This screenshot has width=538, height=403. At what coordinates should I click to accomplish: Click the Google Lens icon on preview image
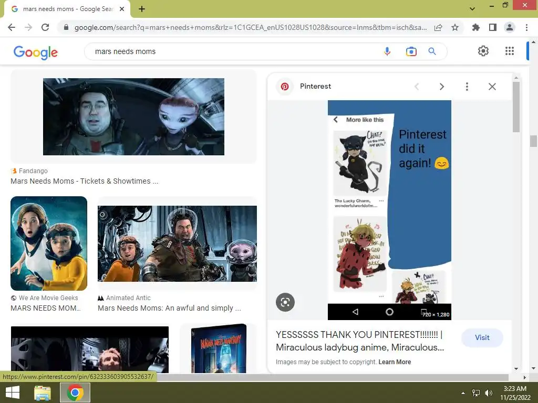click(285, 302)
